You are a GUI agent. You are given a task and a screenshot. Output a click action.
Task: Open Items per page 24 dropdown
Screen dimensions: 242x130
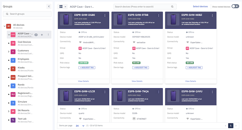pos(80,126)
